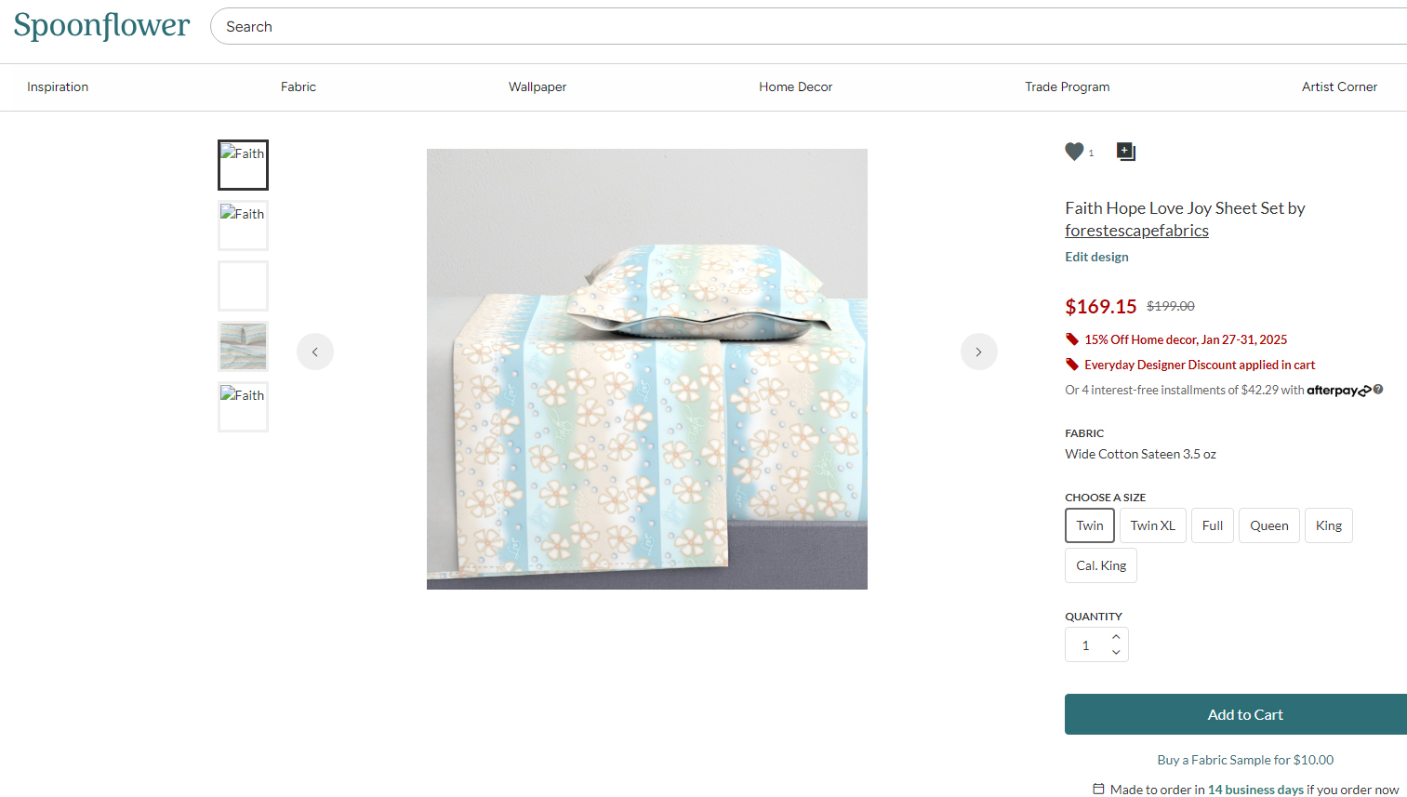Click the previous image carousel arrow
This screenshot has width=1407, height=797.
315,352
